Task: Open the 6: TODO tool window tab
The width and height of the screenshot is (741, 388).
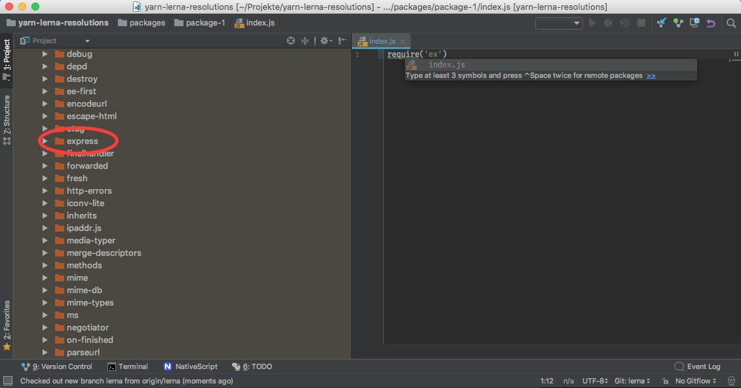Action: (252, 366)
